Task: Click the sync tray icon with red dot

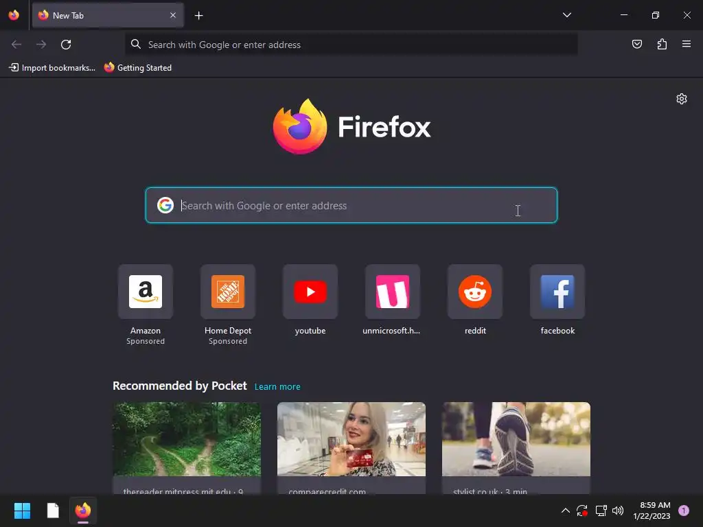Action: point(582,511)
